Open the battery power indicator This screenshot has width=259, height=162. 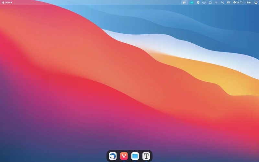pyautogui.click(x=229, y=2)
